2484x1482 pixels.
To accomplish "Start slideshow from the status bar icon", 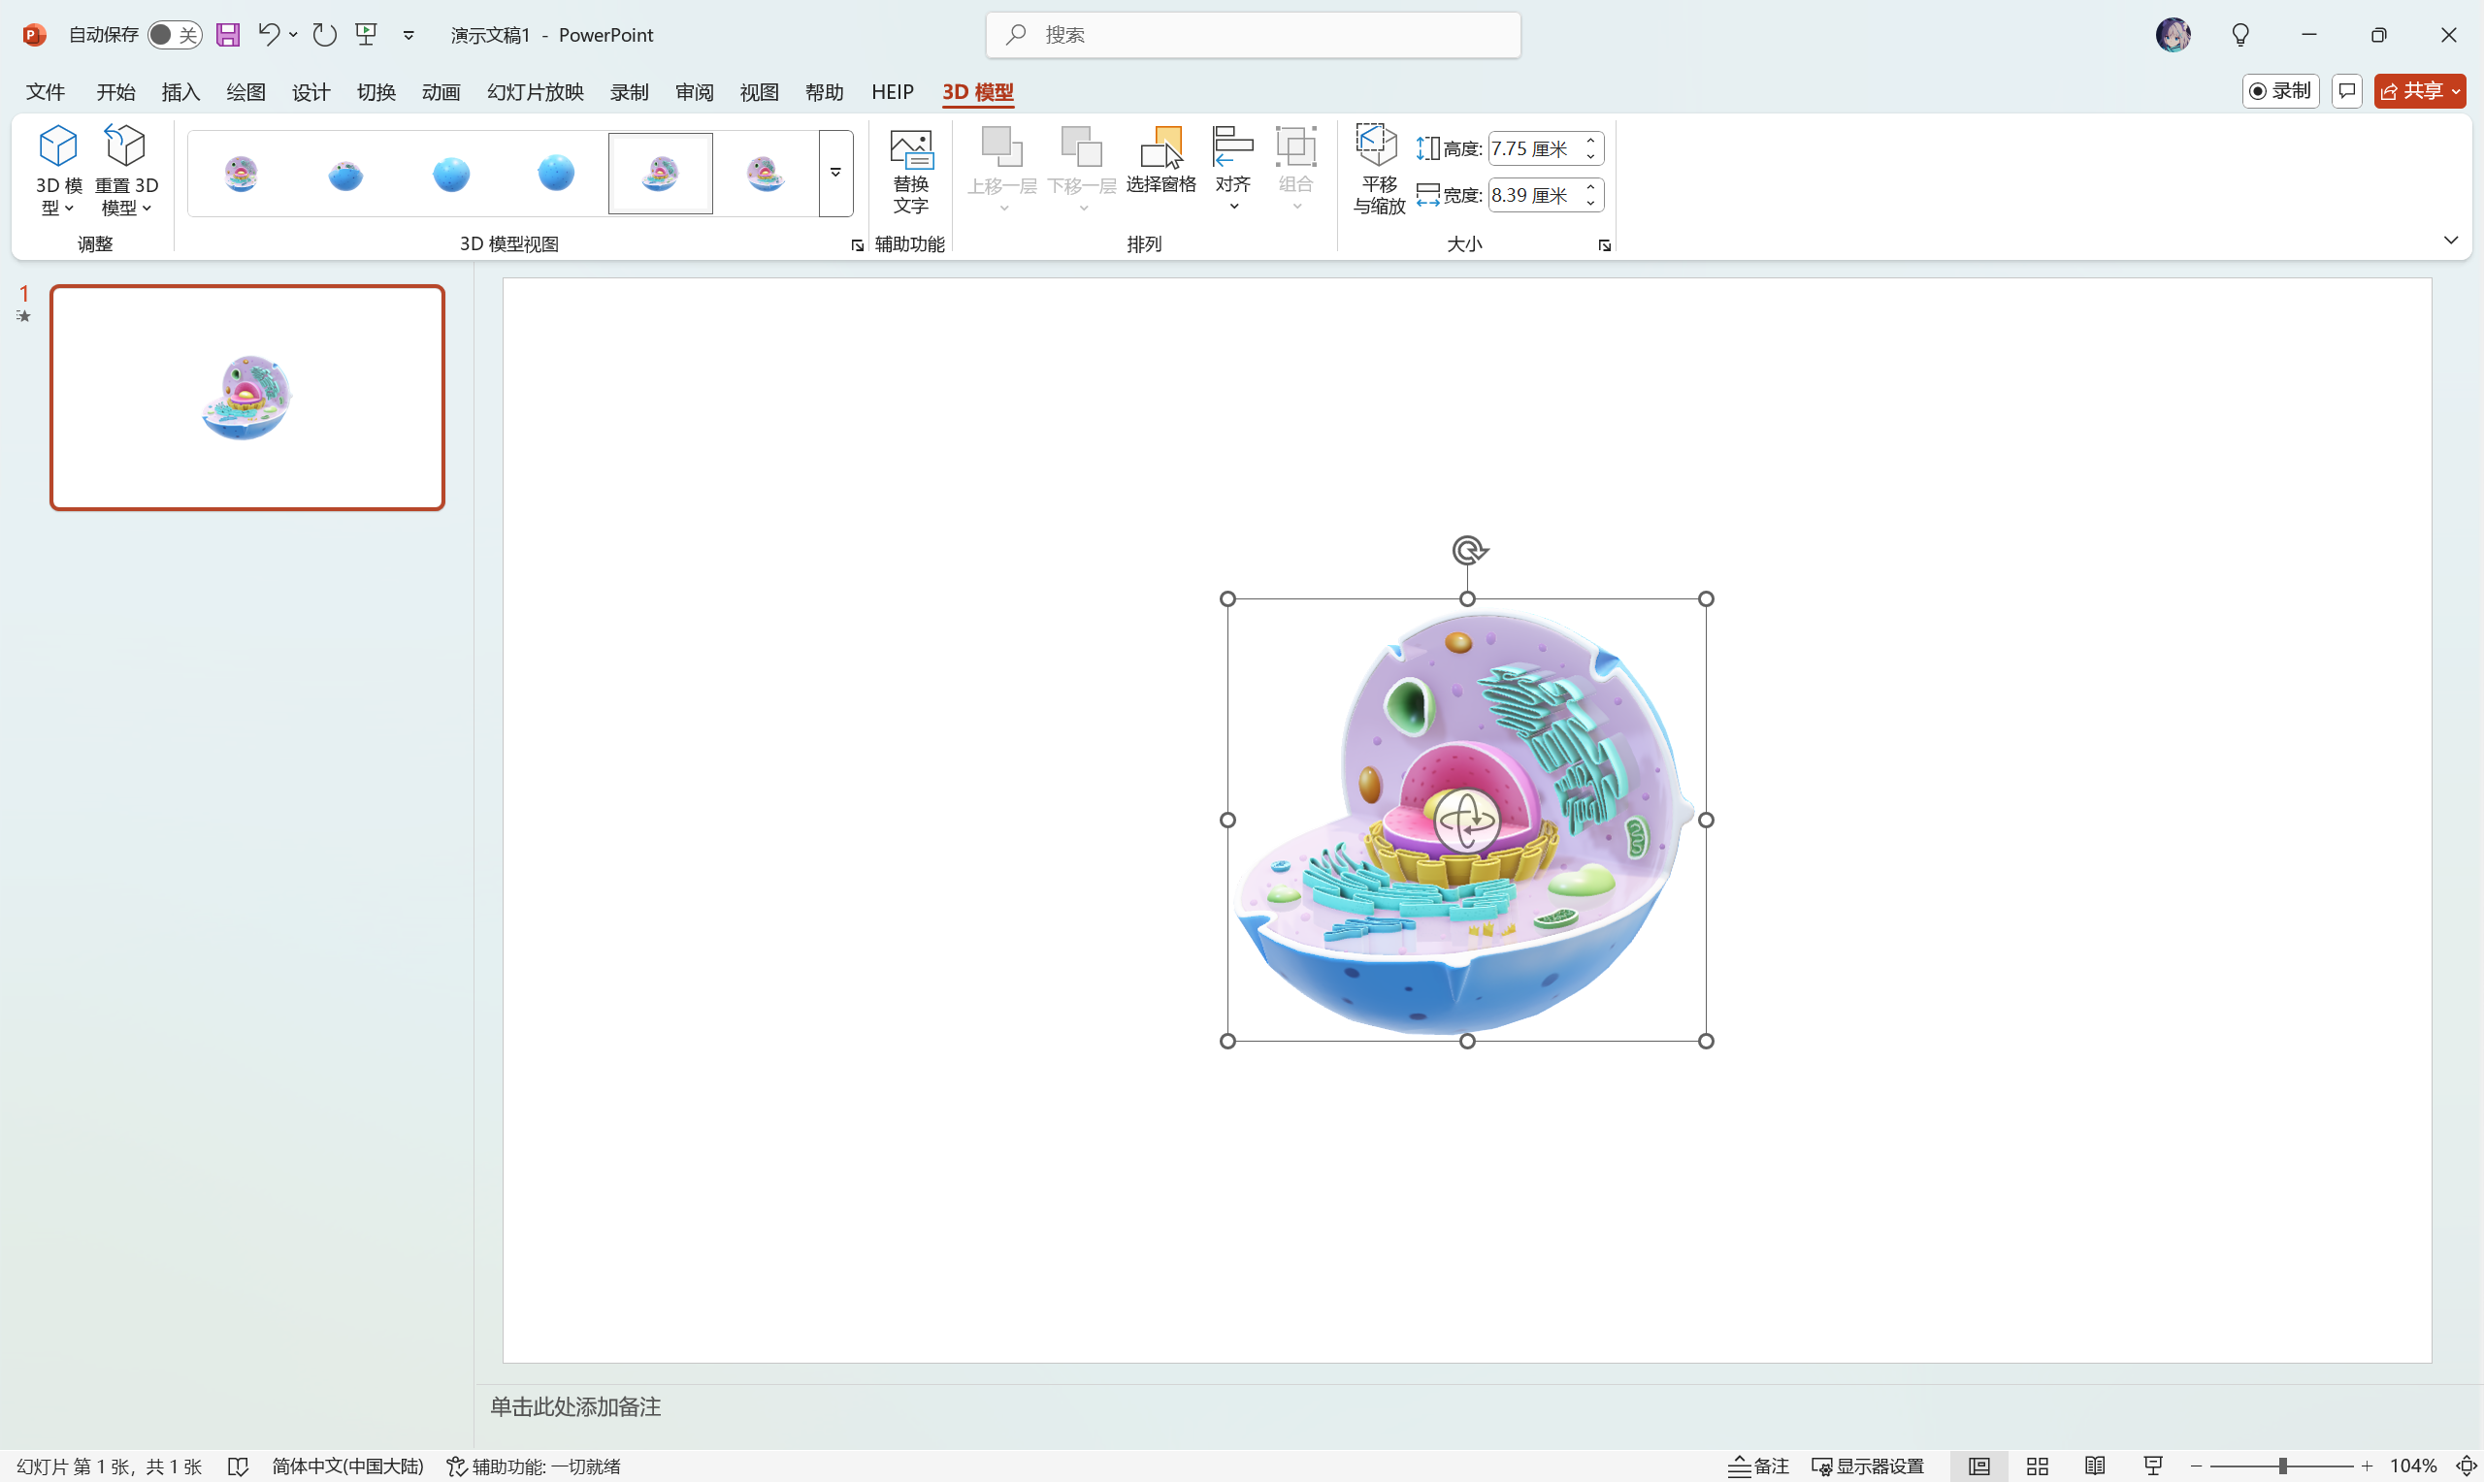I will pos(2152,1465).
